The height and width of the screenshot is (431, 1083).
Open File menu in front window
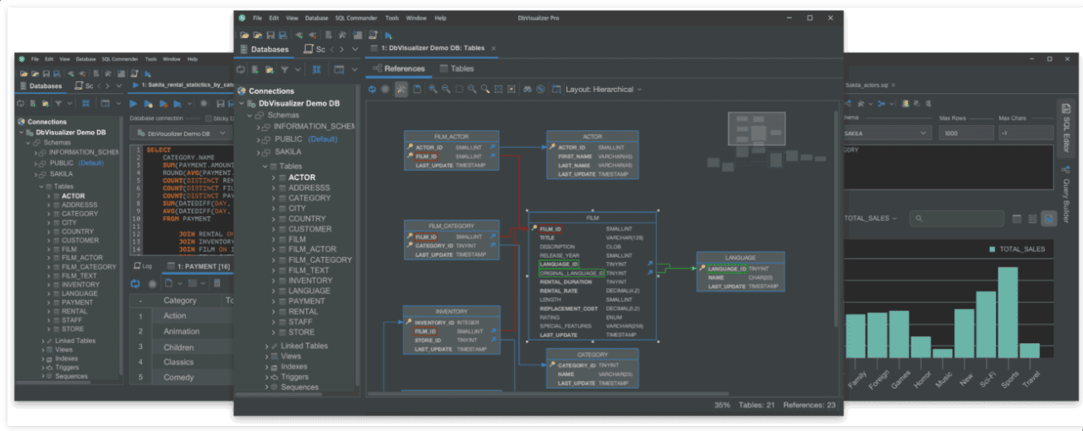[x=257, y=18]
